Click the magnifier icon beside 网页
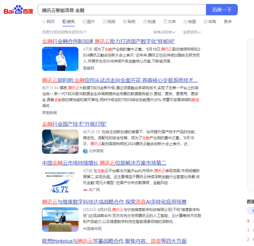 pyautogui.click(x=44, y=22)
